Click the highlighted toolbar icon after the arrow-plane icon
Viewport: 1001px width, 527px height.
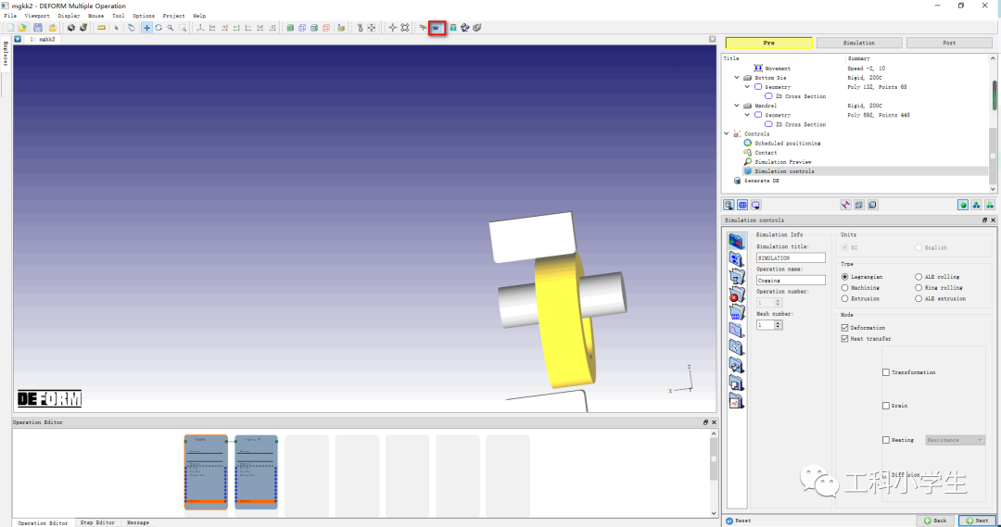[x=437, y=28]
